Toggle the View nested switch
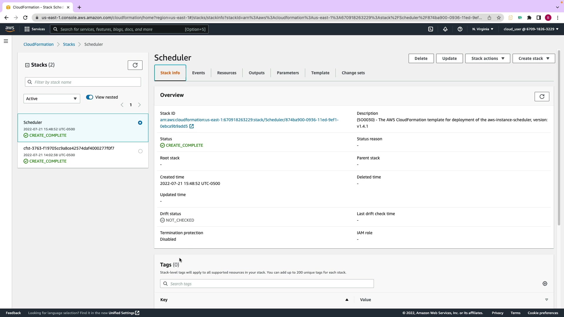This screenshot has width=564, height=317. [90, 97]
